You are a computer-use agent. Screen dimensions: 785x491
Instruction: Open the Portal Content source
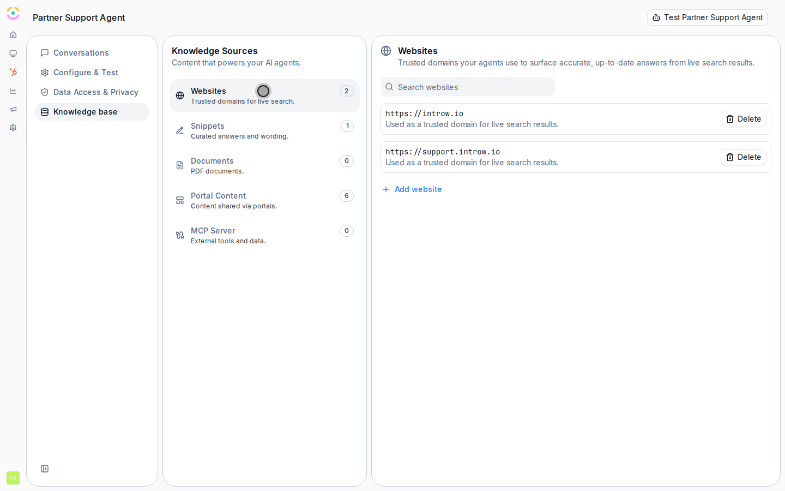pos(264,200)
